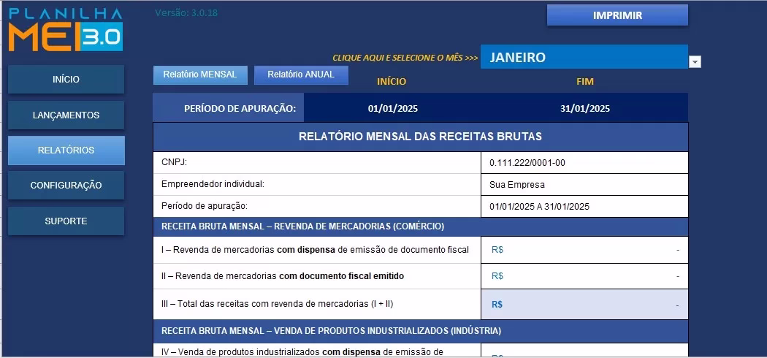767x358 pixels.
Task: Open LANÇAMENTOS from the sidebar
Action: [66, 115]
